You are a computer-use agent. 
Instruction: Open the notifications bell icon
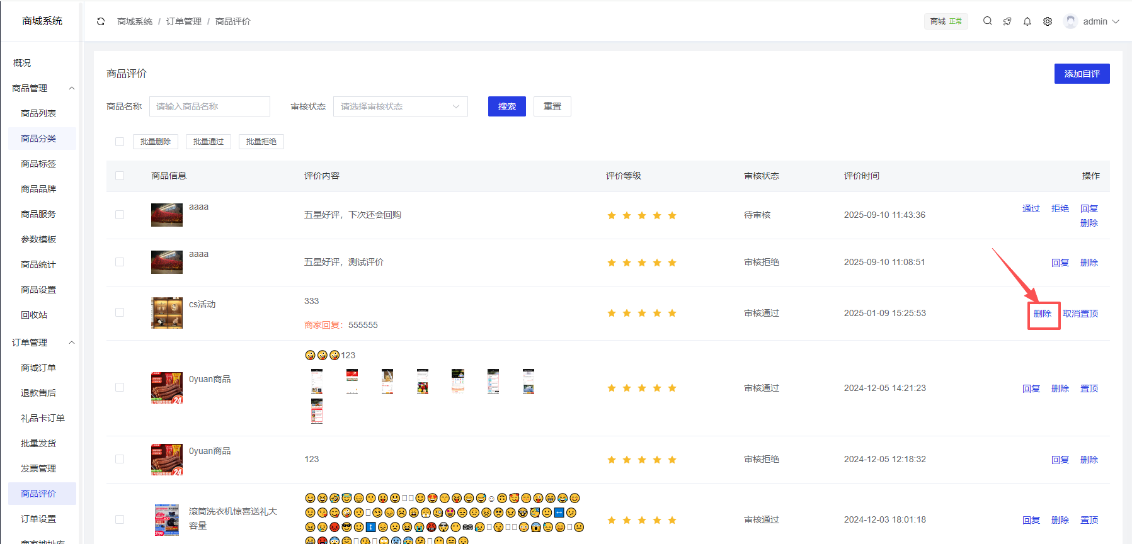tap(1027, 21)
